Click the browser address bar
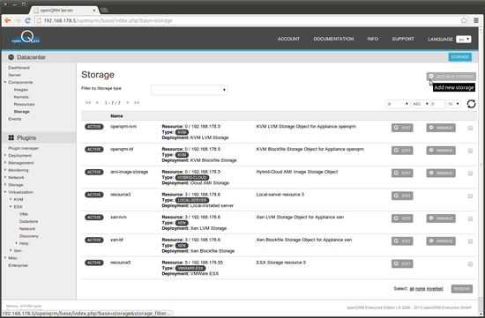Viewport: 485px width, 318px height. pyautogui.click(x=248, y=21)
